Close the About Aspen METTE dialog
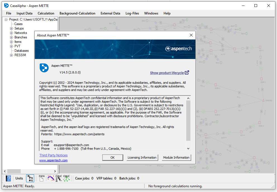Viewport: 277px width, 192px height. 191,35
